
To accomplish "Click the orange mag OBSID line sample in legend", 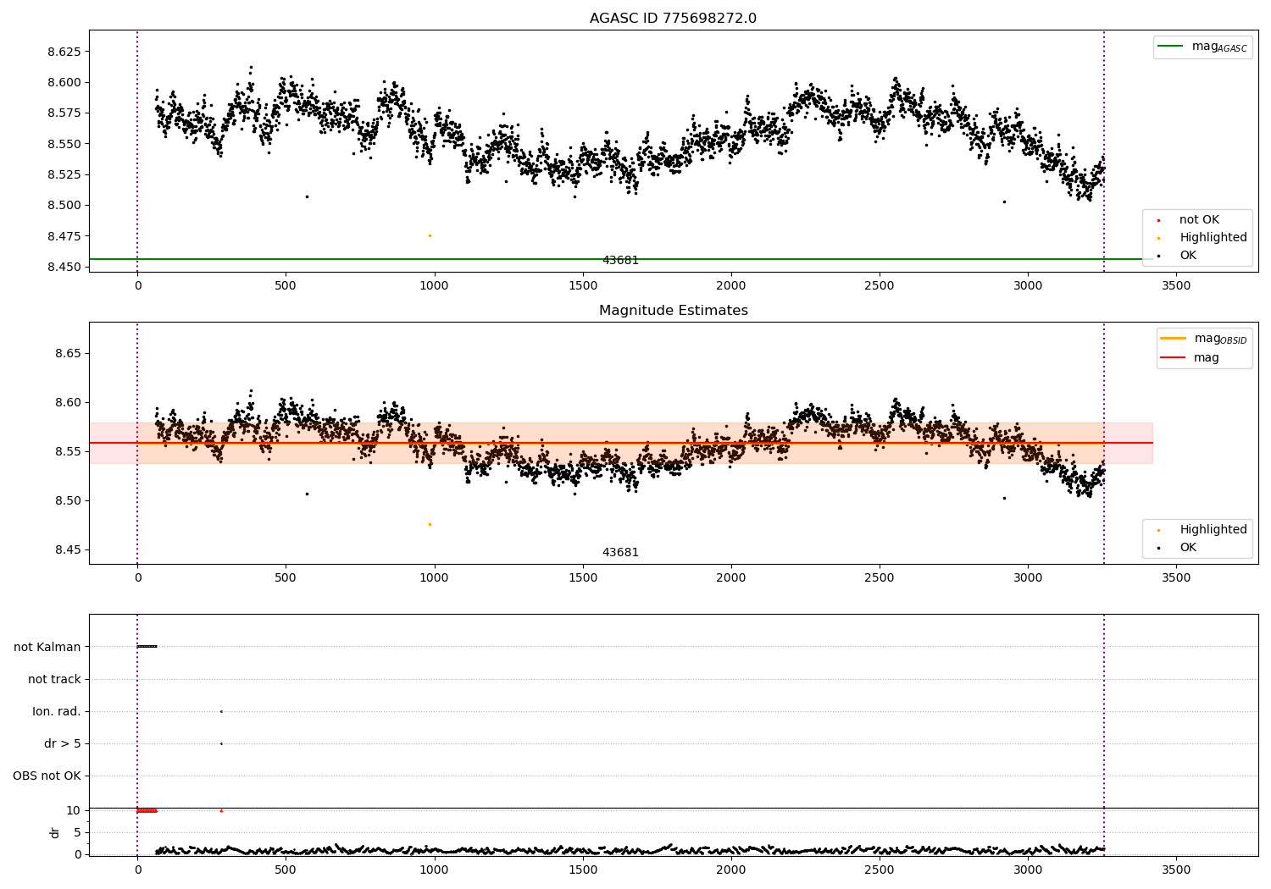I will tap(1173, 339).
